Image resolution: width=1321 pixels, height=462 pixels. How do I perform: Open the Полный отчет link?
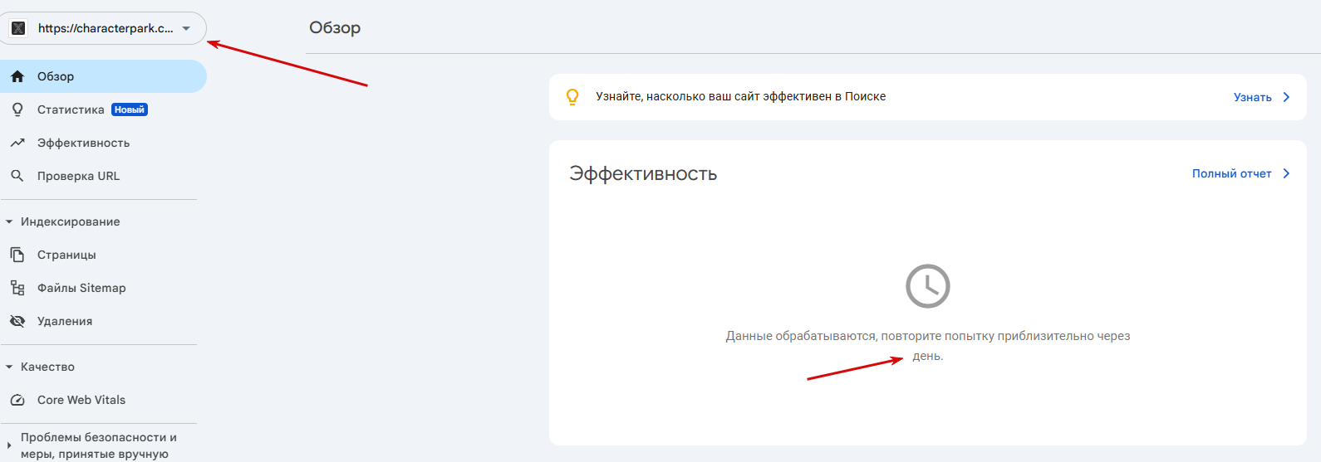pos(1232,173)
